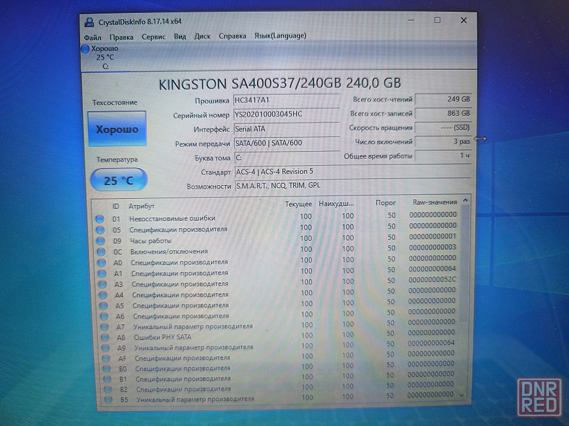Image resolution: width=569 pixels, height=426 pixels.
Task: Click the Наихудш... column header
Action: click(x=336, y=203)
